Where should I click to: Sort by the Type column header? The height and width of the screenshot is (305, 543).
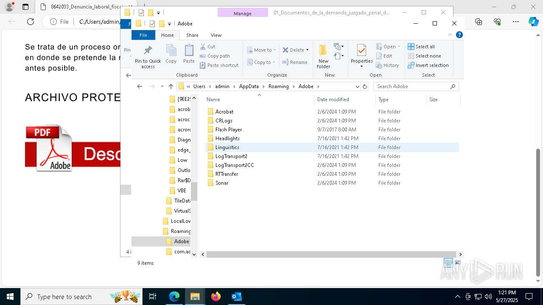401,100
